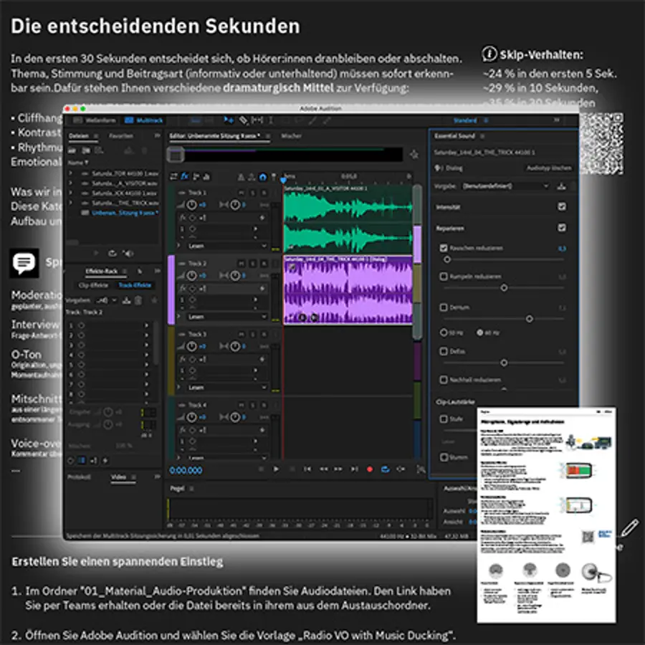Image resolution: width=645 pixels, height=645 pixels.
Task: Click the open file icon in Dateien
Action: [x=72, y=150]
